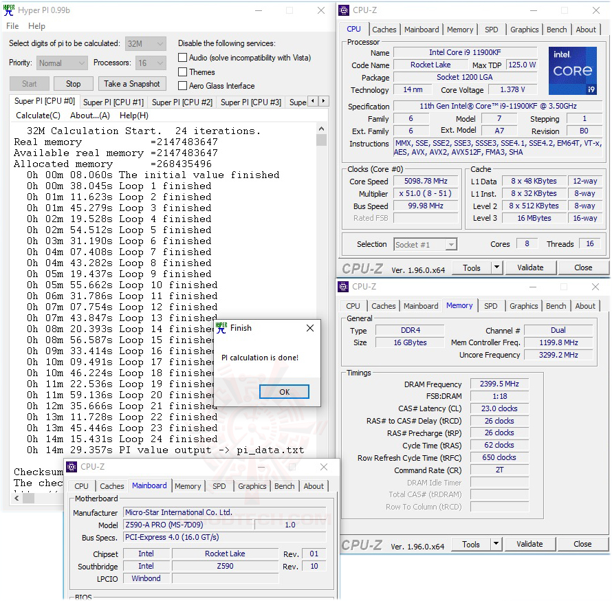612x601 pixels.
Task: Expand Tools arrow in Memory window
Action: click(496, 544)
